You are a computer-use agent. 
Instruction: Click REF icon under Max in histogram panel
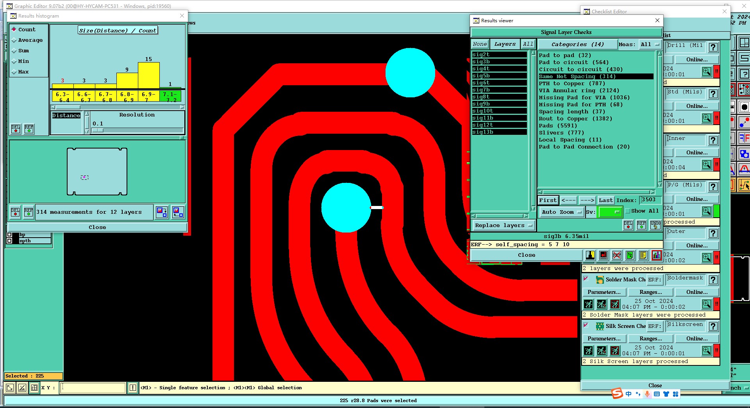point(29,129)
